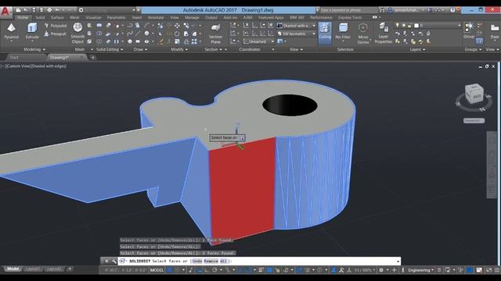The image size is (501, 281).
Task: Click the Circle tool in Draw panel
Action: pyautogui.click(x=146, y=34)
